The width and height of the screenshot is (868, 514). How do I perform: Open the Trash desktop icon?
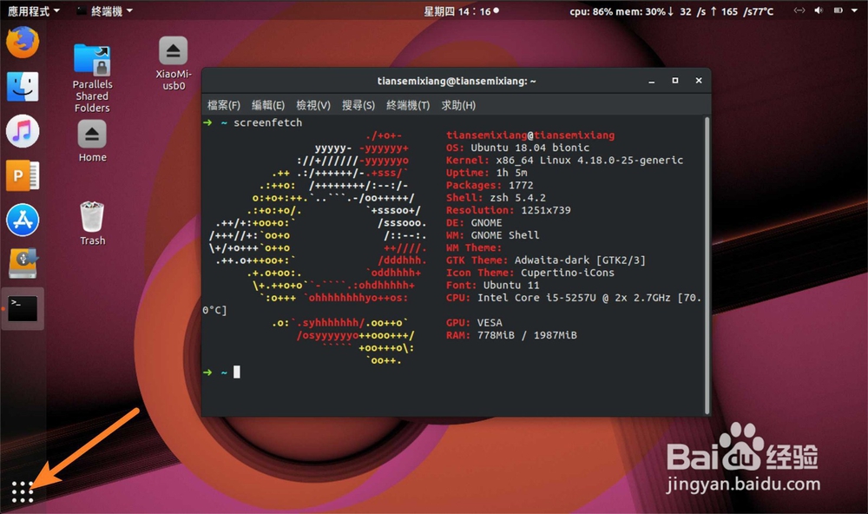(92, 223)
